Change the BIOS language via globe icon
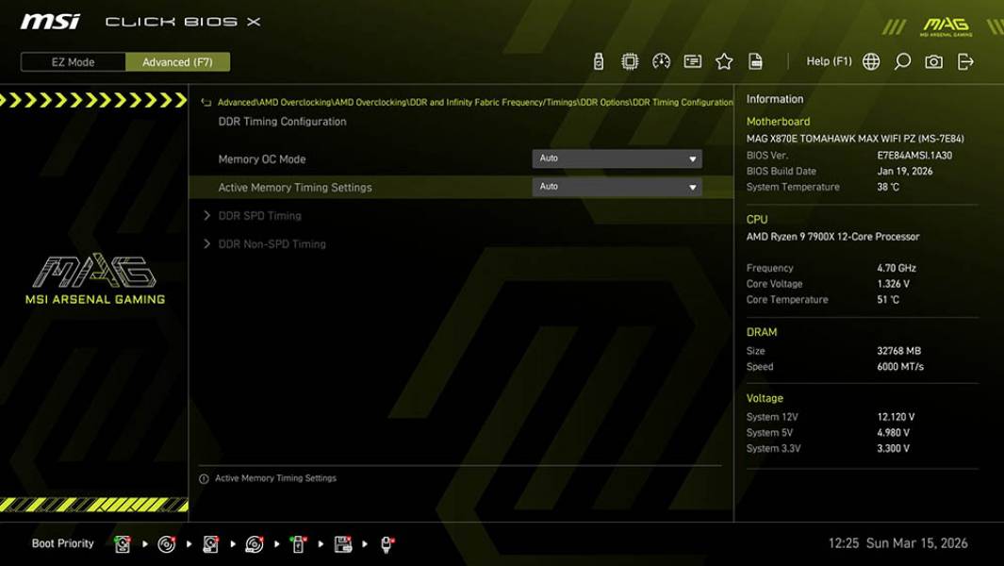Screen dimensions: 1004x566 [870, 60]
